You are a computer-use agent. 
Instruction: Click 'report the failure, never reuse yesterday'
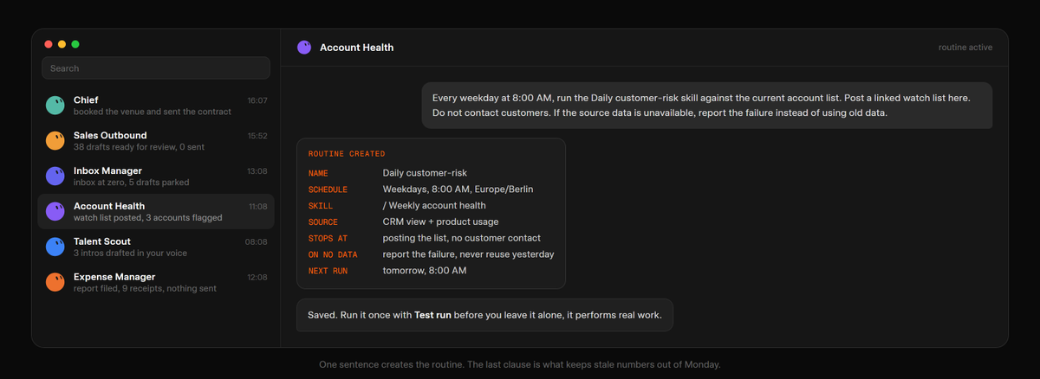click(468, 254)
